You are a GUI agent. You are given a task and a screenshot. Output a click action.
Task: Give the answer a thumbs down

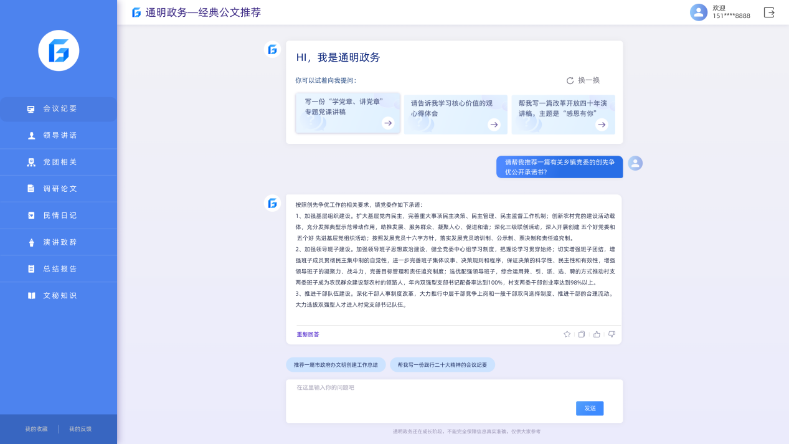tap(612, 334)
